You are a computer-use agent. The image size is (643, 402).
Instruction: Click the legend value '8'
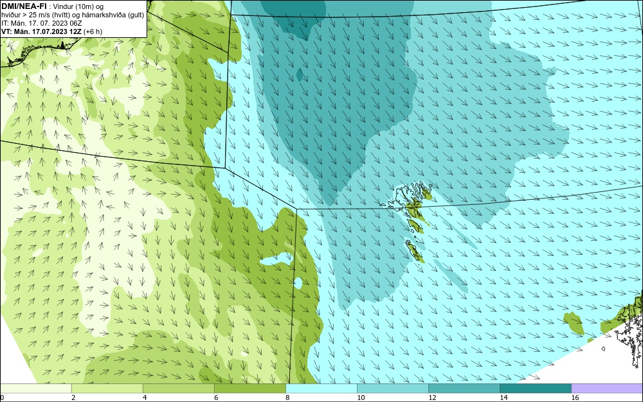287,398
